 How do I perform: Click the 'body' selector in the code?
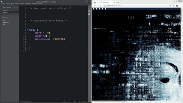pyautogui.click(x=32, y=30)
